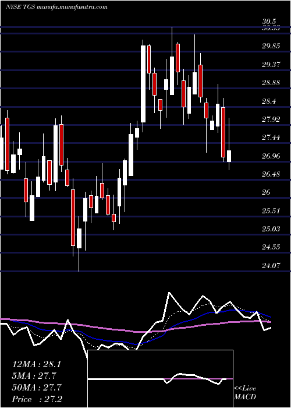
Task: Click the 24.07 price axis label
Action: point(271,265)
